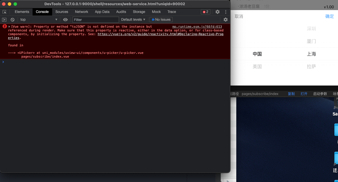Open DevTools settings via the gear icon
Screen dimensions: 338x182
pyautogui.click(x=217, y=12)
